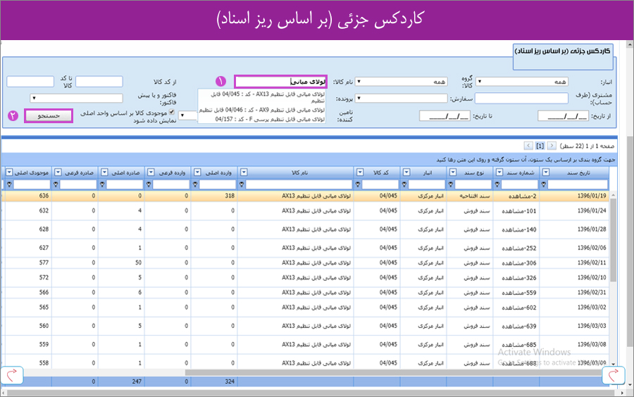
Task: Click document number 306-مشاهده
Action: point(518,263)
